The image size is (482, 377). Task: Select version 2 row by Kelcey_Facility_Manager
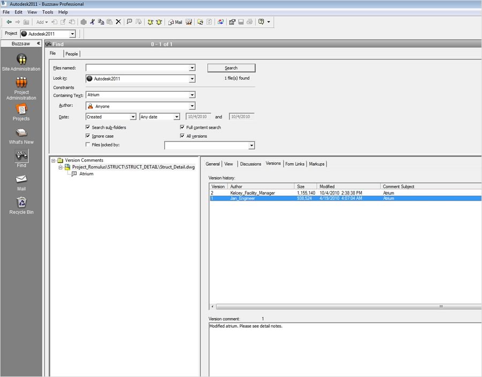(x=345, y=193)
